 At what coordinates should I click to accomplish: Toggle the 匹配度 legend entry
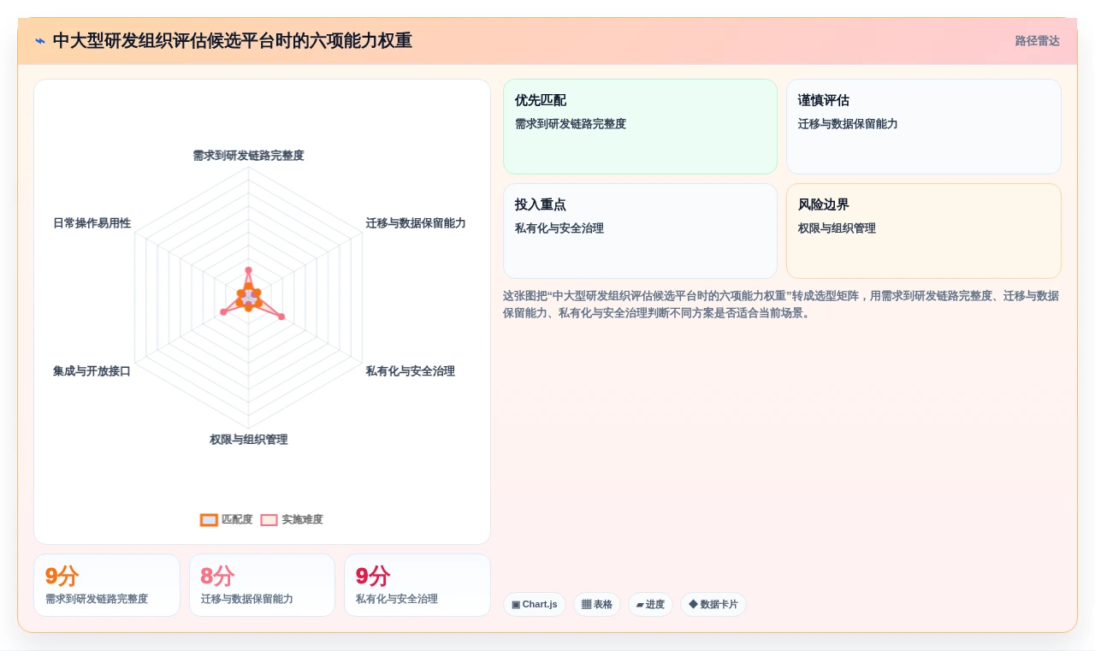227,519
